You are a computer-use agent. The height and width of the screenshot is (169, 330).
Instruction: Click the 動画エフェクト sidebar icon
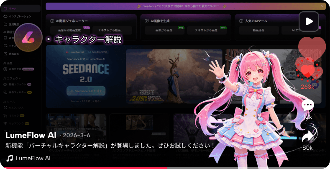click(5, 84)
